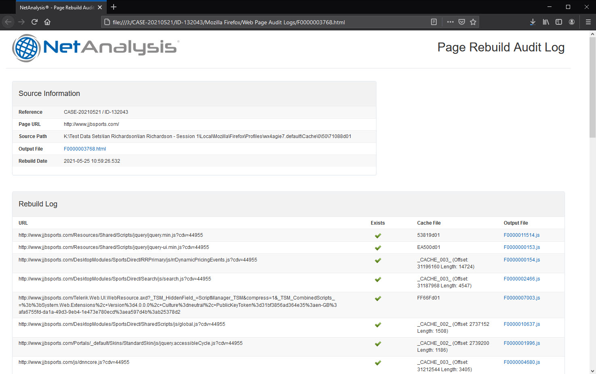Save page to Pocket
Viewport: 596px width, 374px height.
pyautogui.click(x=462, y=22)
